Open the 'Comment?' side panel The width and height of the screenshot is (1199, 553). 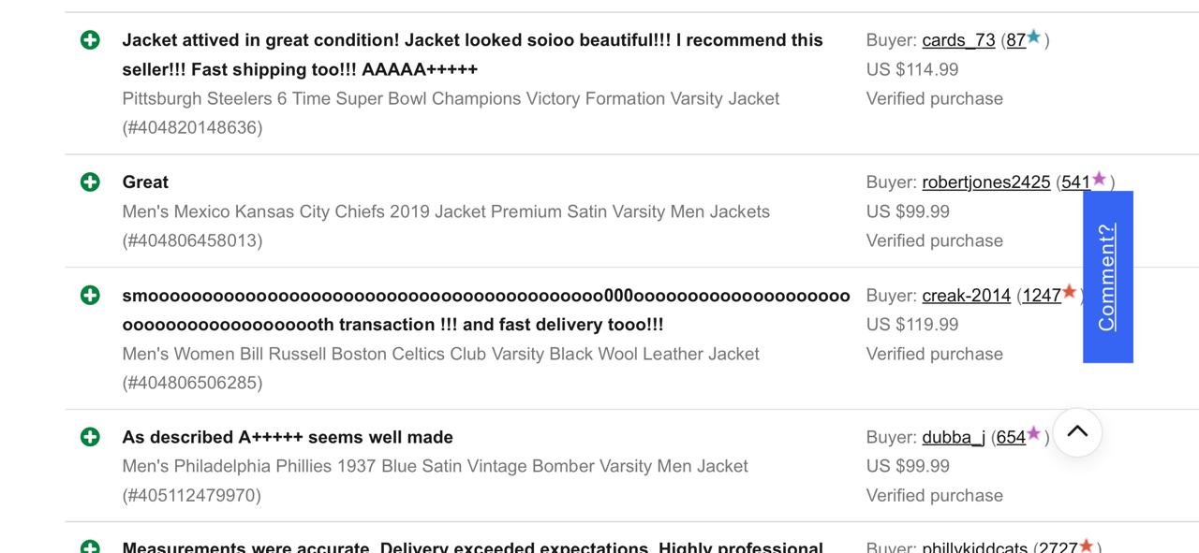pos(1108,276)
